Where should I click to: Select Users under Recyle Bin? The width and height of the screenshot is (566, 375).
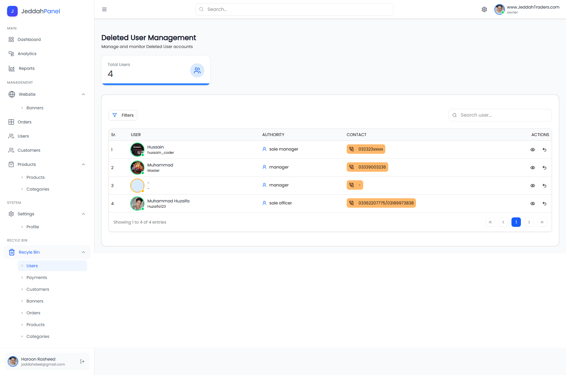pos(52,266)
